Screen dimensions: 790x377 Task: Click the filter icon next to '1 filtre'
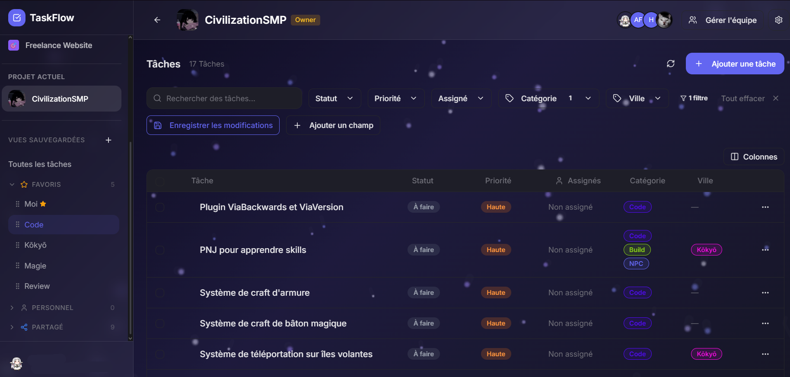[683, 98]
